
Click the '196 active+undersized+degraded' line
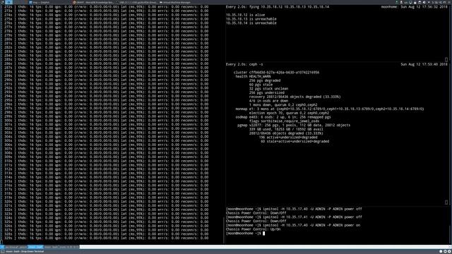tap(288, 138)
